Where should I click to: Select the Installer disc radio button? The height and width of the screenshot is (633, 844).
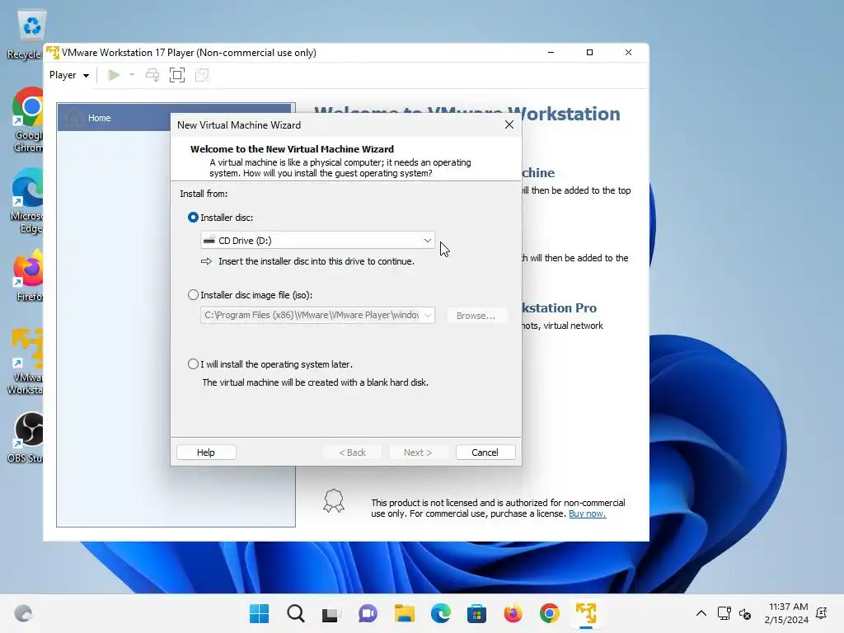tap(193, 218)
